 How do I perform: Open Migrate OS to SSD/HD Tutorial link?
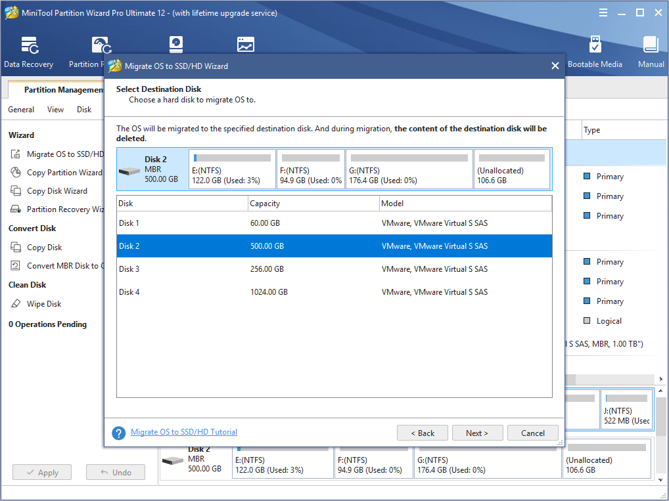click(x=184, y=432)
